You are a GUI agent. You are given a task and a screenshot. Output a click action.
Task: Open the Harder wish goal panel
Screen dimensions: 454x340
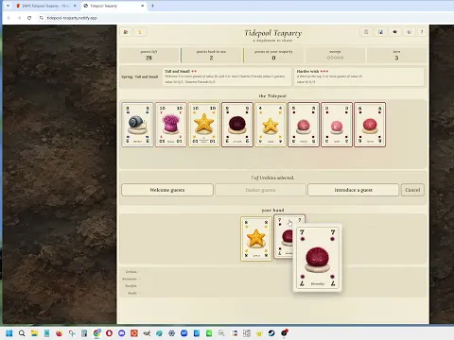click(359, 76)
